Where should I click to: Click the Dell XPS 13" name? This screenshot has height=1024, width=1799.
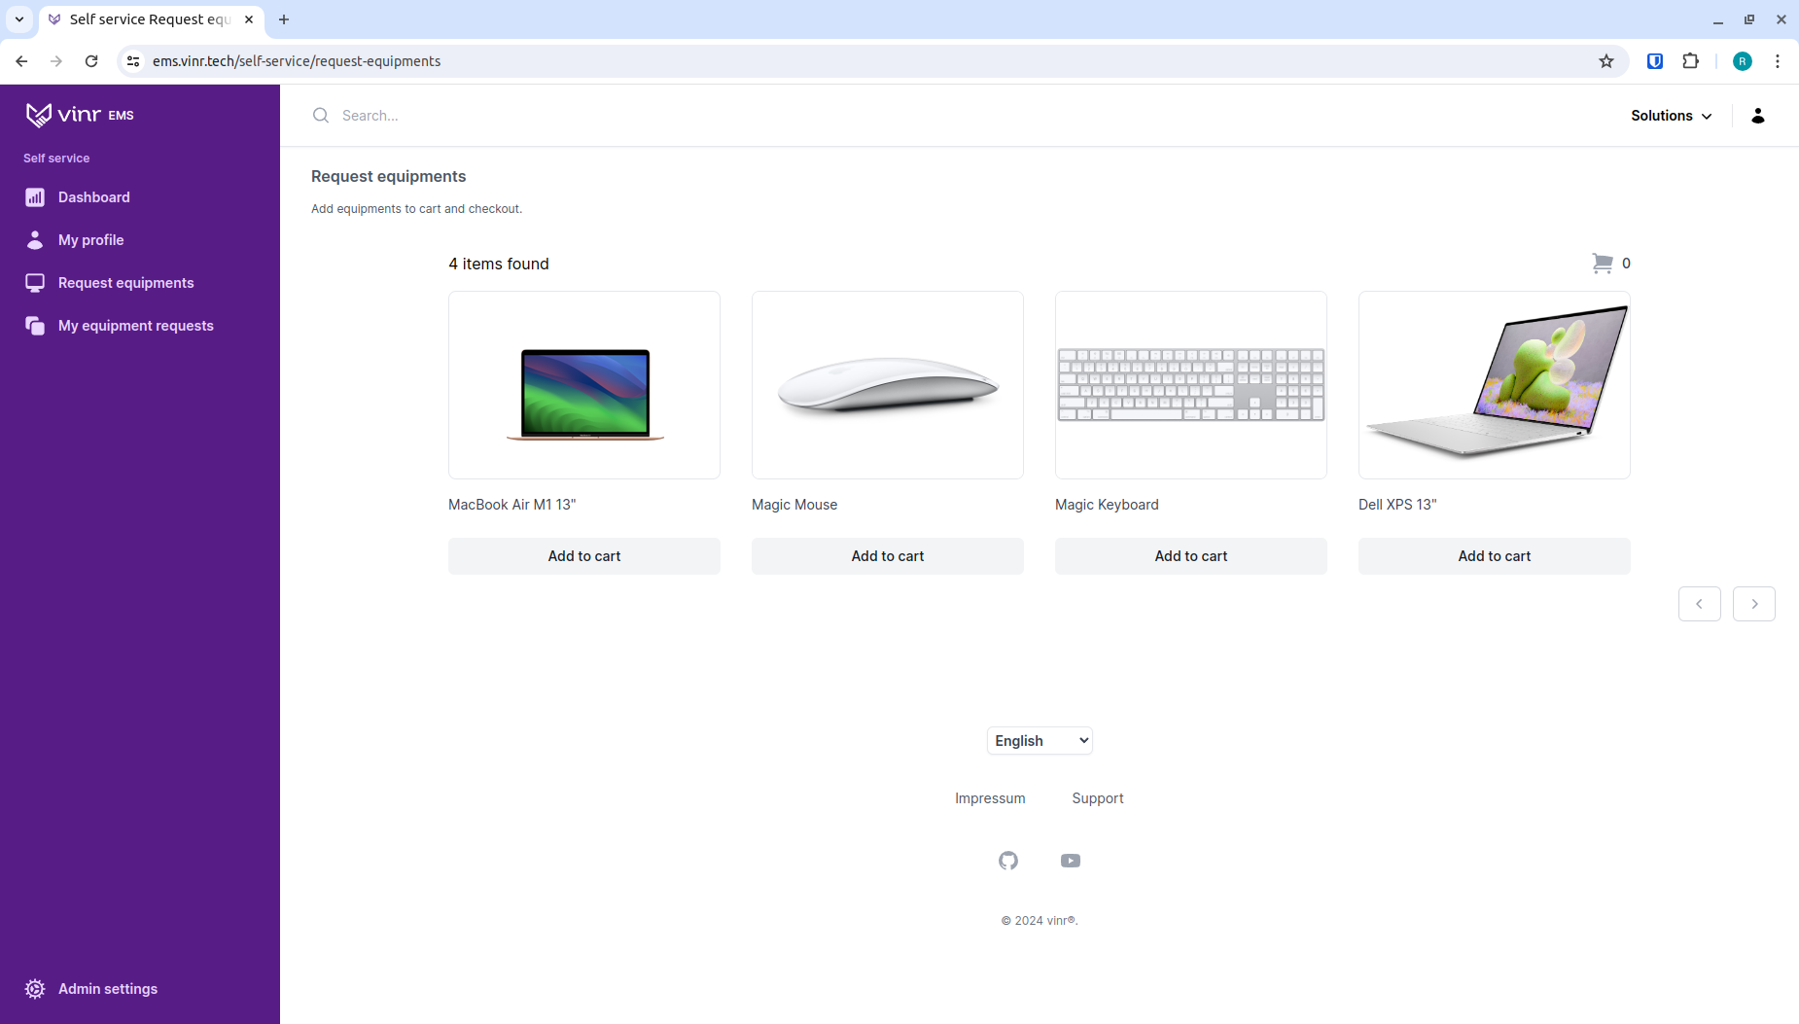pyautogui.click(x=1397, y=505)
